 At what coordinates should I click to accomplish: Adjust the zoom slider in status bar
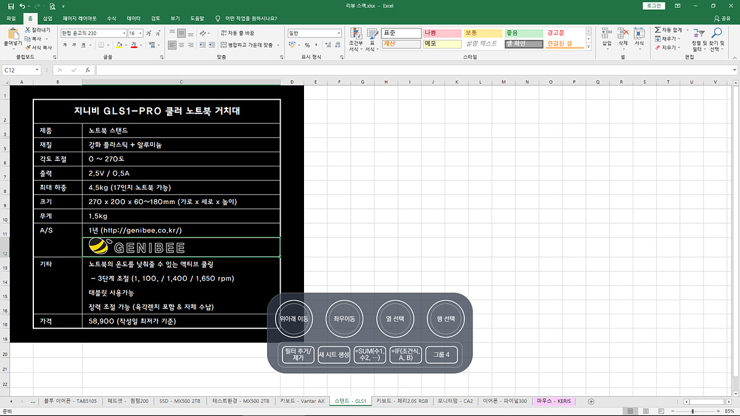coord(692,411)
